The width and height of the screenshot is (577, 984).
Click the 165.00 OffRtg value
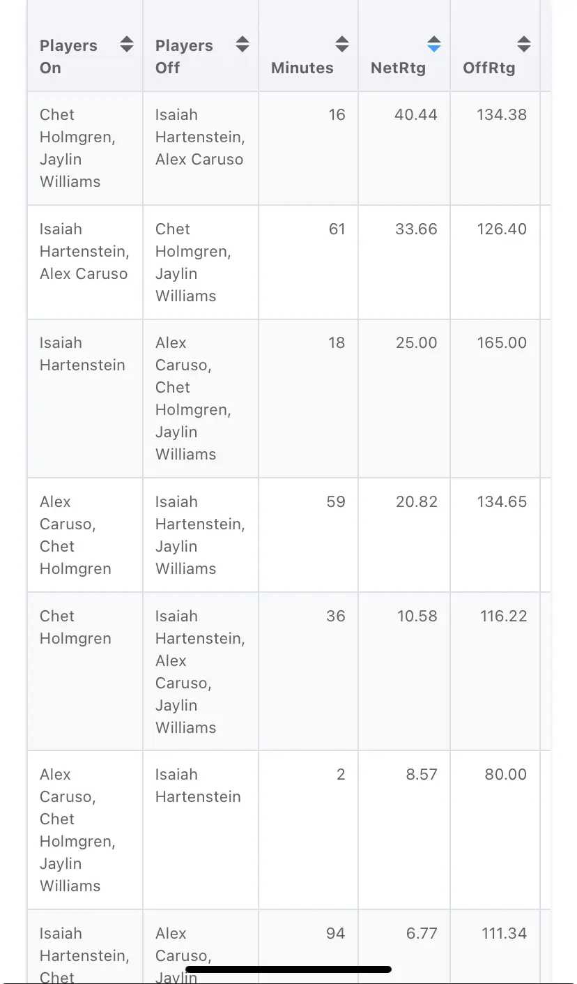point(502,342)
